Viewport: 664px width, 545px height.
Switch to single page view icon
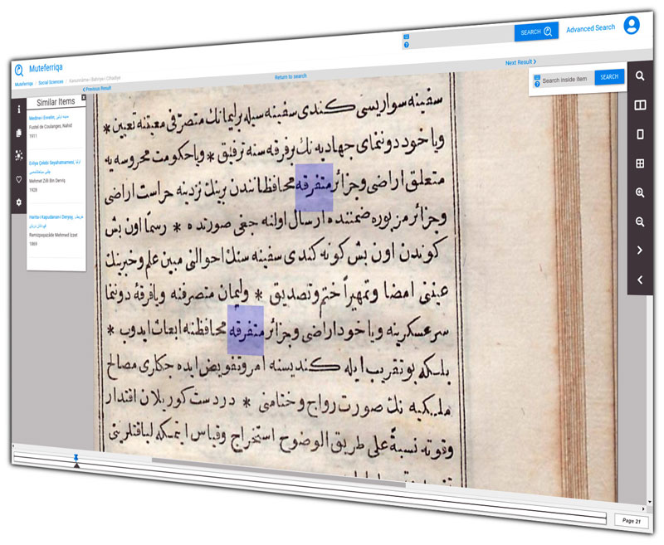click(640, 134)
